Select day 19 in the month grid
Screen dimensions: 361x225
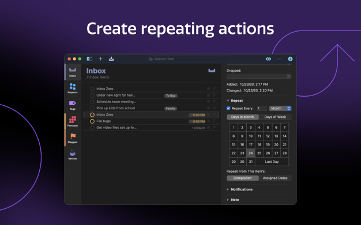point(268,144)
